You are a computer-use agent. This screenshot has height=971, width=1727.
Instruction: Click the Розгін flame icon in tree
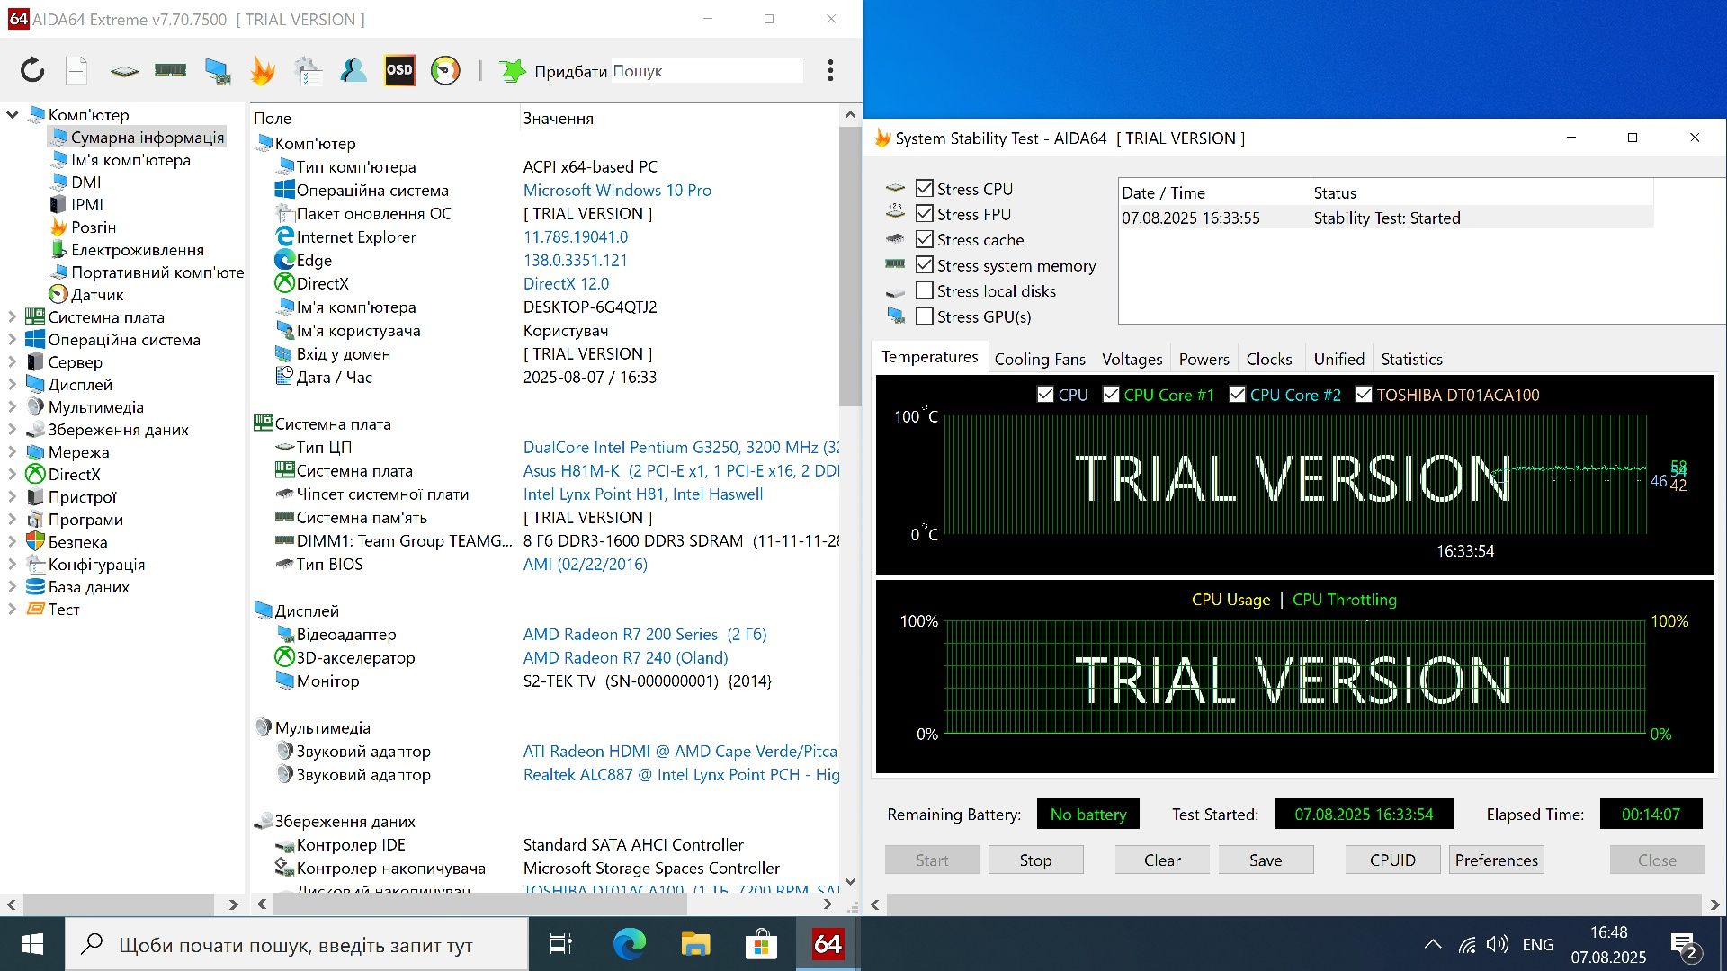click(58, 227)
